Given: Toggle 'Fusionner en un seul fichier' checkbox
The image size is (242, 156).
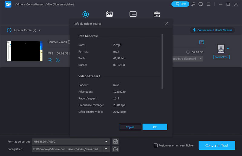Looking at the screenshot, I should 156,145.
